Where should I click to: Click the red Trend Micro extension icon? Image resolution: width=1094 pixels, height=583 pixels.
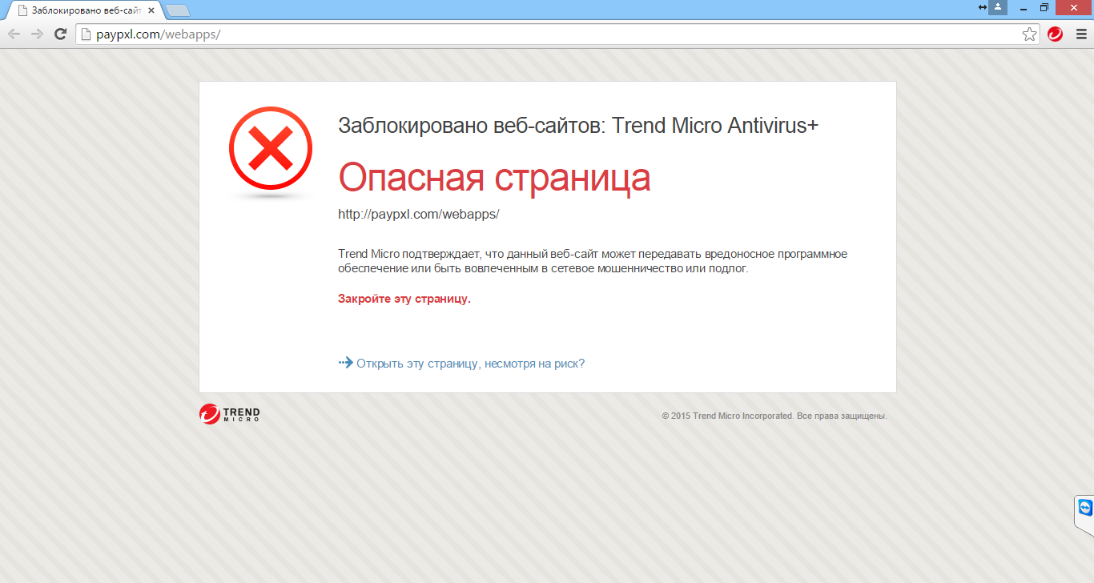[x=1055, y=34]
